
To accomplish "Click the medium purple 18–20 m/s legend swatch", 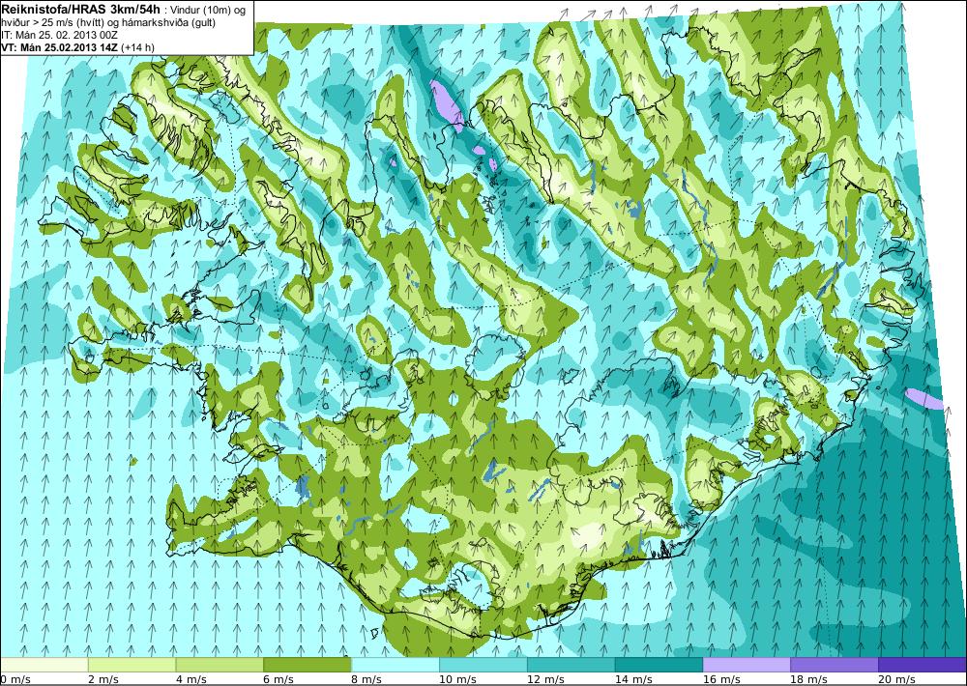I will (835, 665).
